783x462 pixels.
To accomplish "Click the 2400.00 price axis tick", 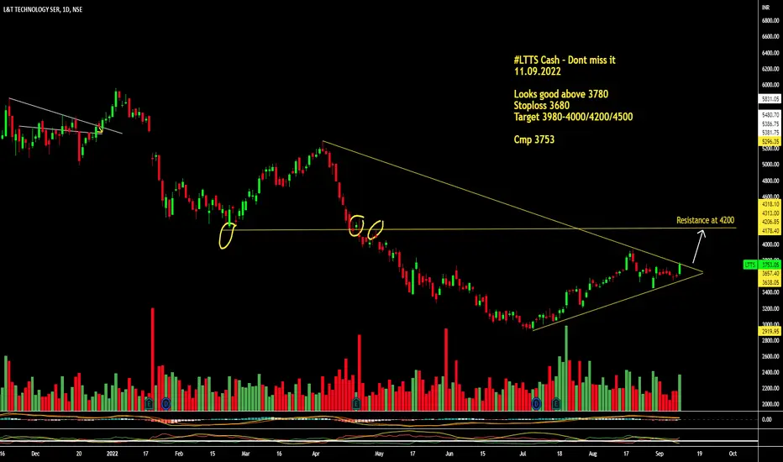I will (x=770, y=372).
